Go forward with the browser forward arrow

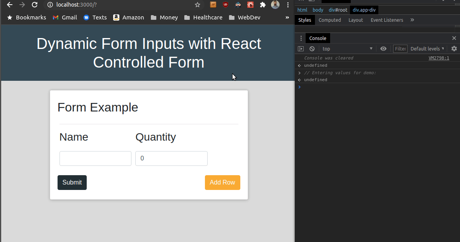tap(22, 5)
